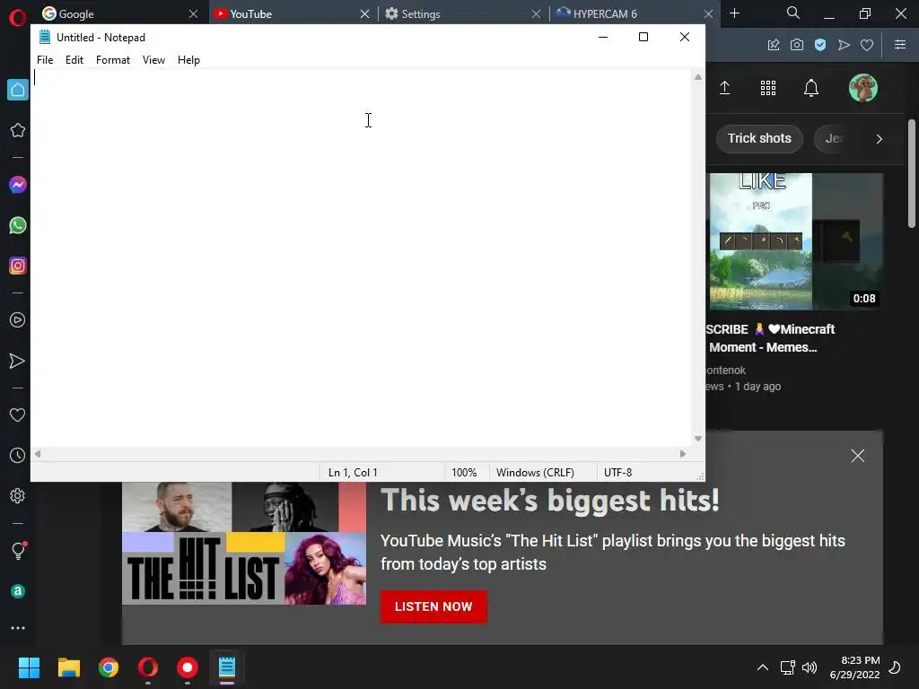
Task: Click Hit List promo image
Action: click(x=244, y=543)
